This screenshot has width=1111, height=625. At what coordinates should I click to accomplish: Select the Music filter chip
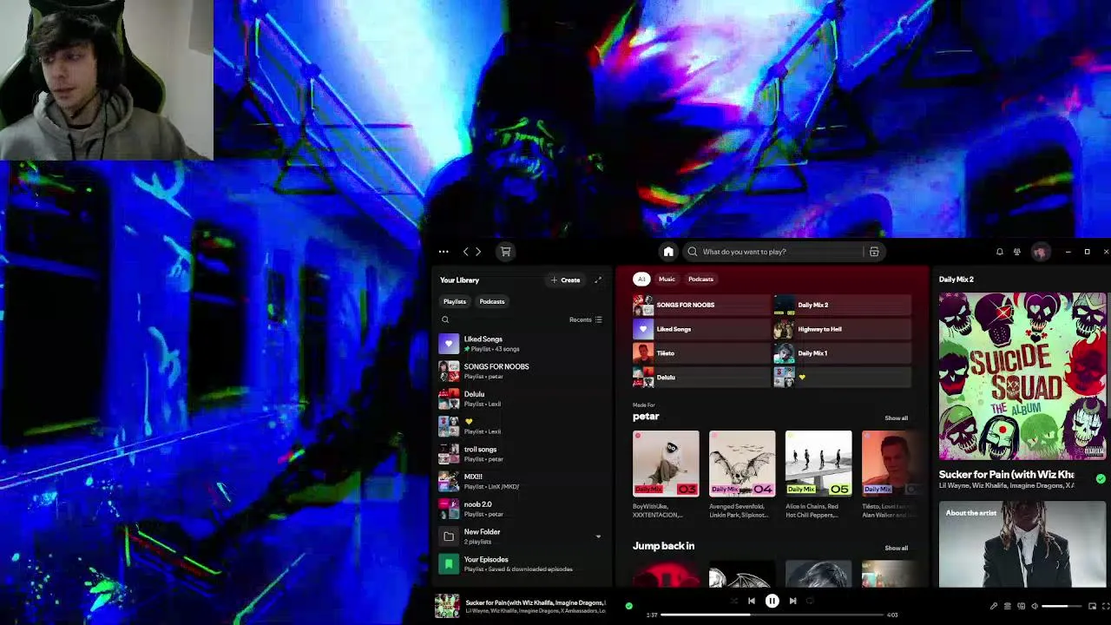coord(667,279)
